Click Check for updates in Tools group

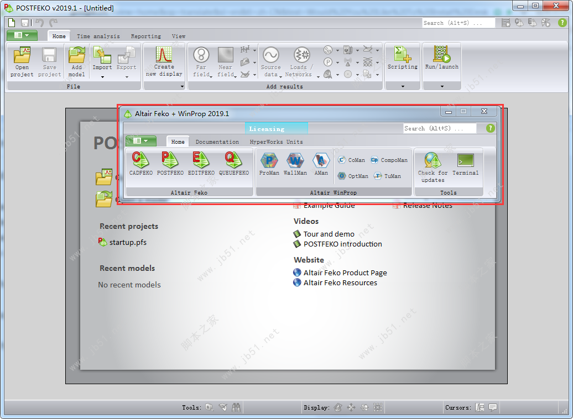pyautogui.click(x=433, y=167)
